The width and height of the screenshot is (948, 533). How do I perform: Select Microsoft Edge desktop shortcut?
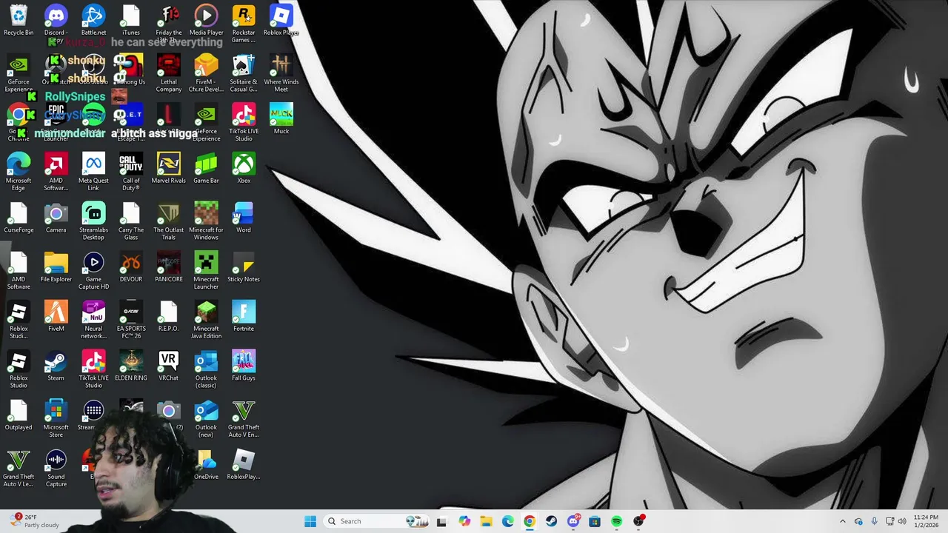tap(19, 172)
